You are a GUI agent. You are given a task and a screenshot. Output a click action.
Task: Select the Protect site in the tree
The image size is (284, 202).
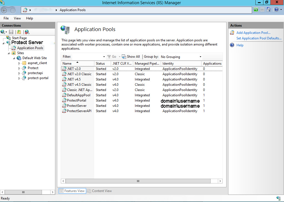(x=33, y=68)
